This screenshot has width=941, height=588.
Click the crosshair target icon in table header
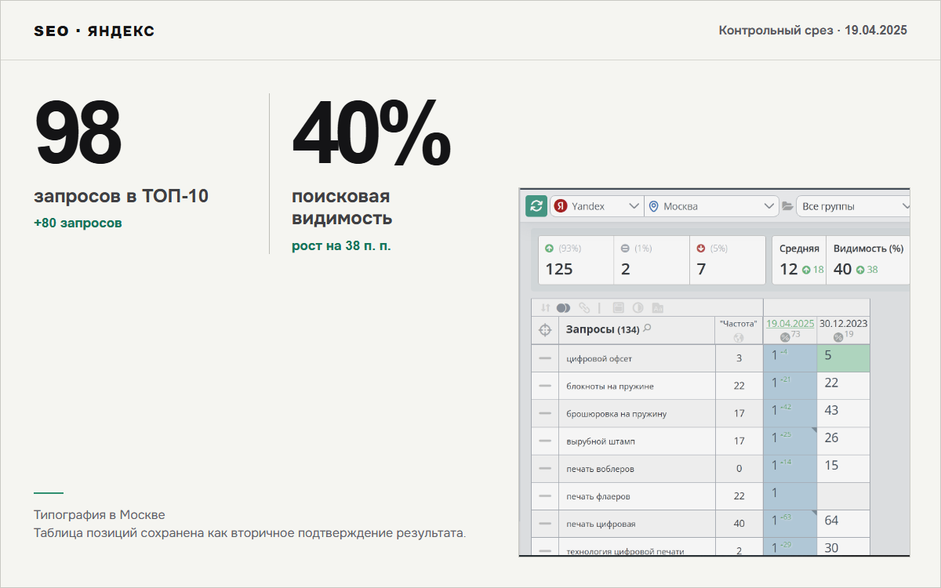pyautogui.click(x=545, y=330)
